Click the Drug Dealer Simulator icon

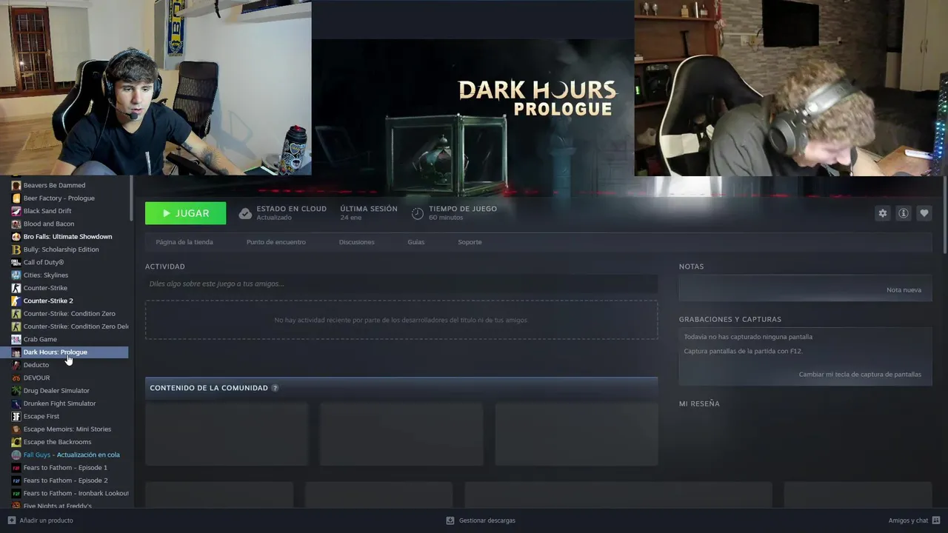coord(16,391)
